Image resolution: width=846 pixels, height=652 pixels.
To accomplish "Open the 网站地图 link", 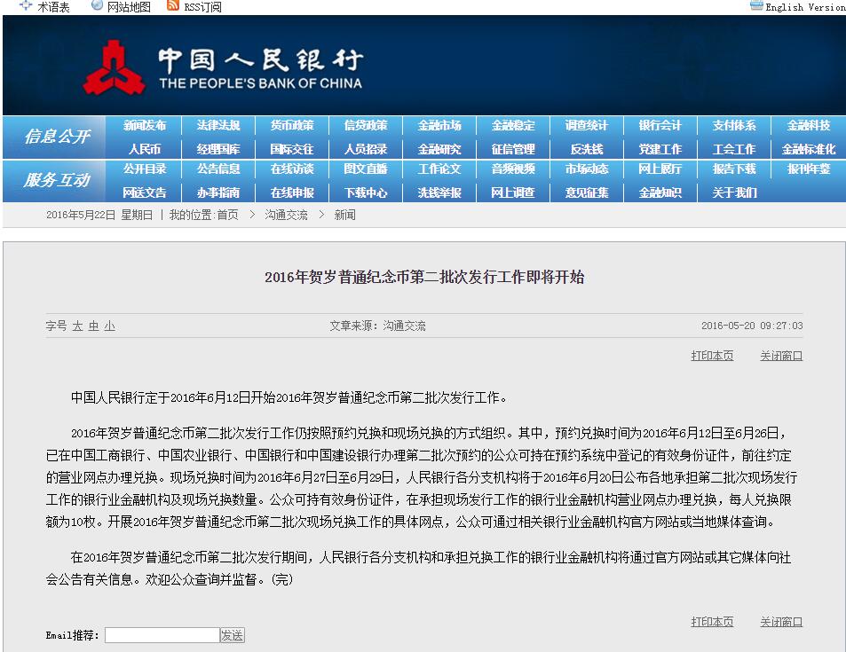I will tap(129, 7).
